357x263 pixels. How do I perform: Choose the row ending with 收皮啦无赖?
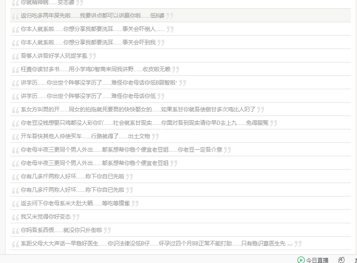181,69
